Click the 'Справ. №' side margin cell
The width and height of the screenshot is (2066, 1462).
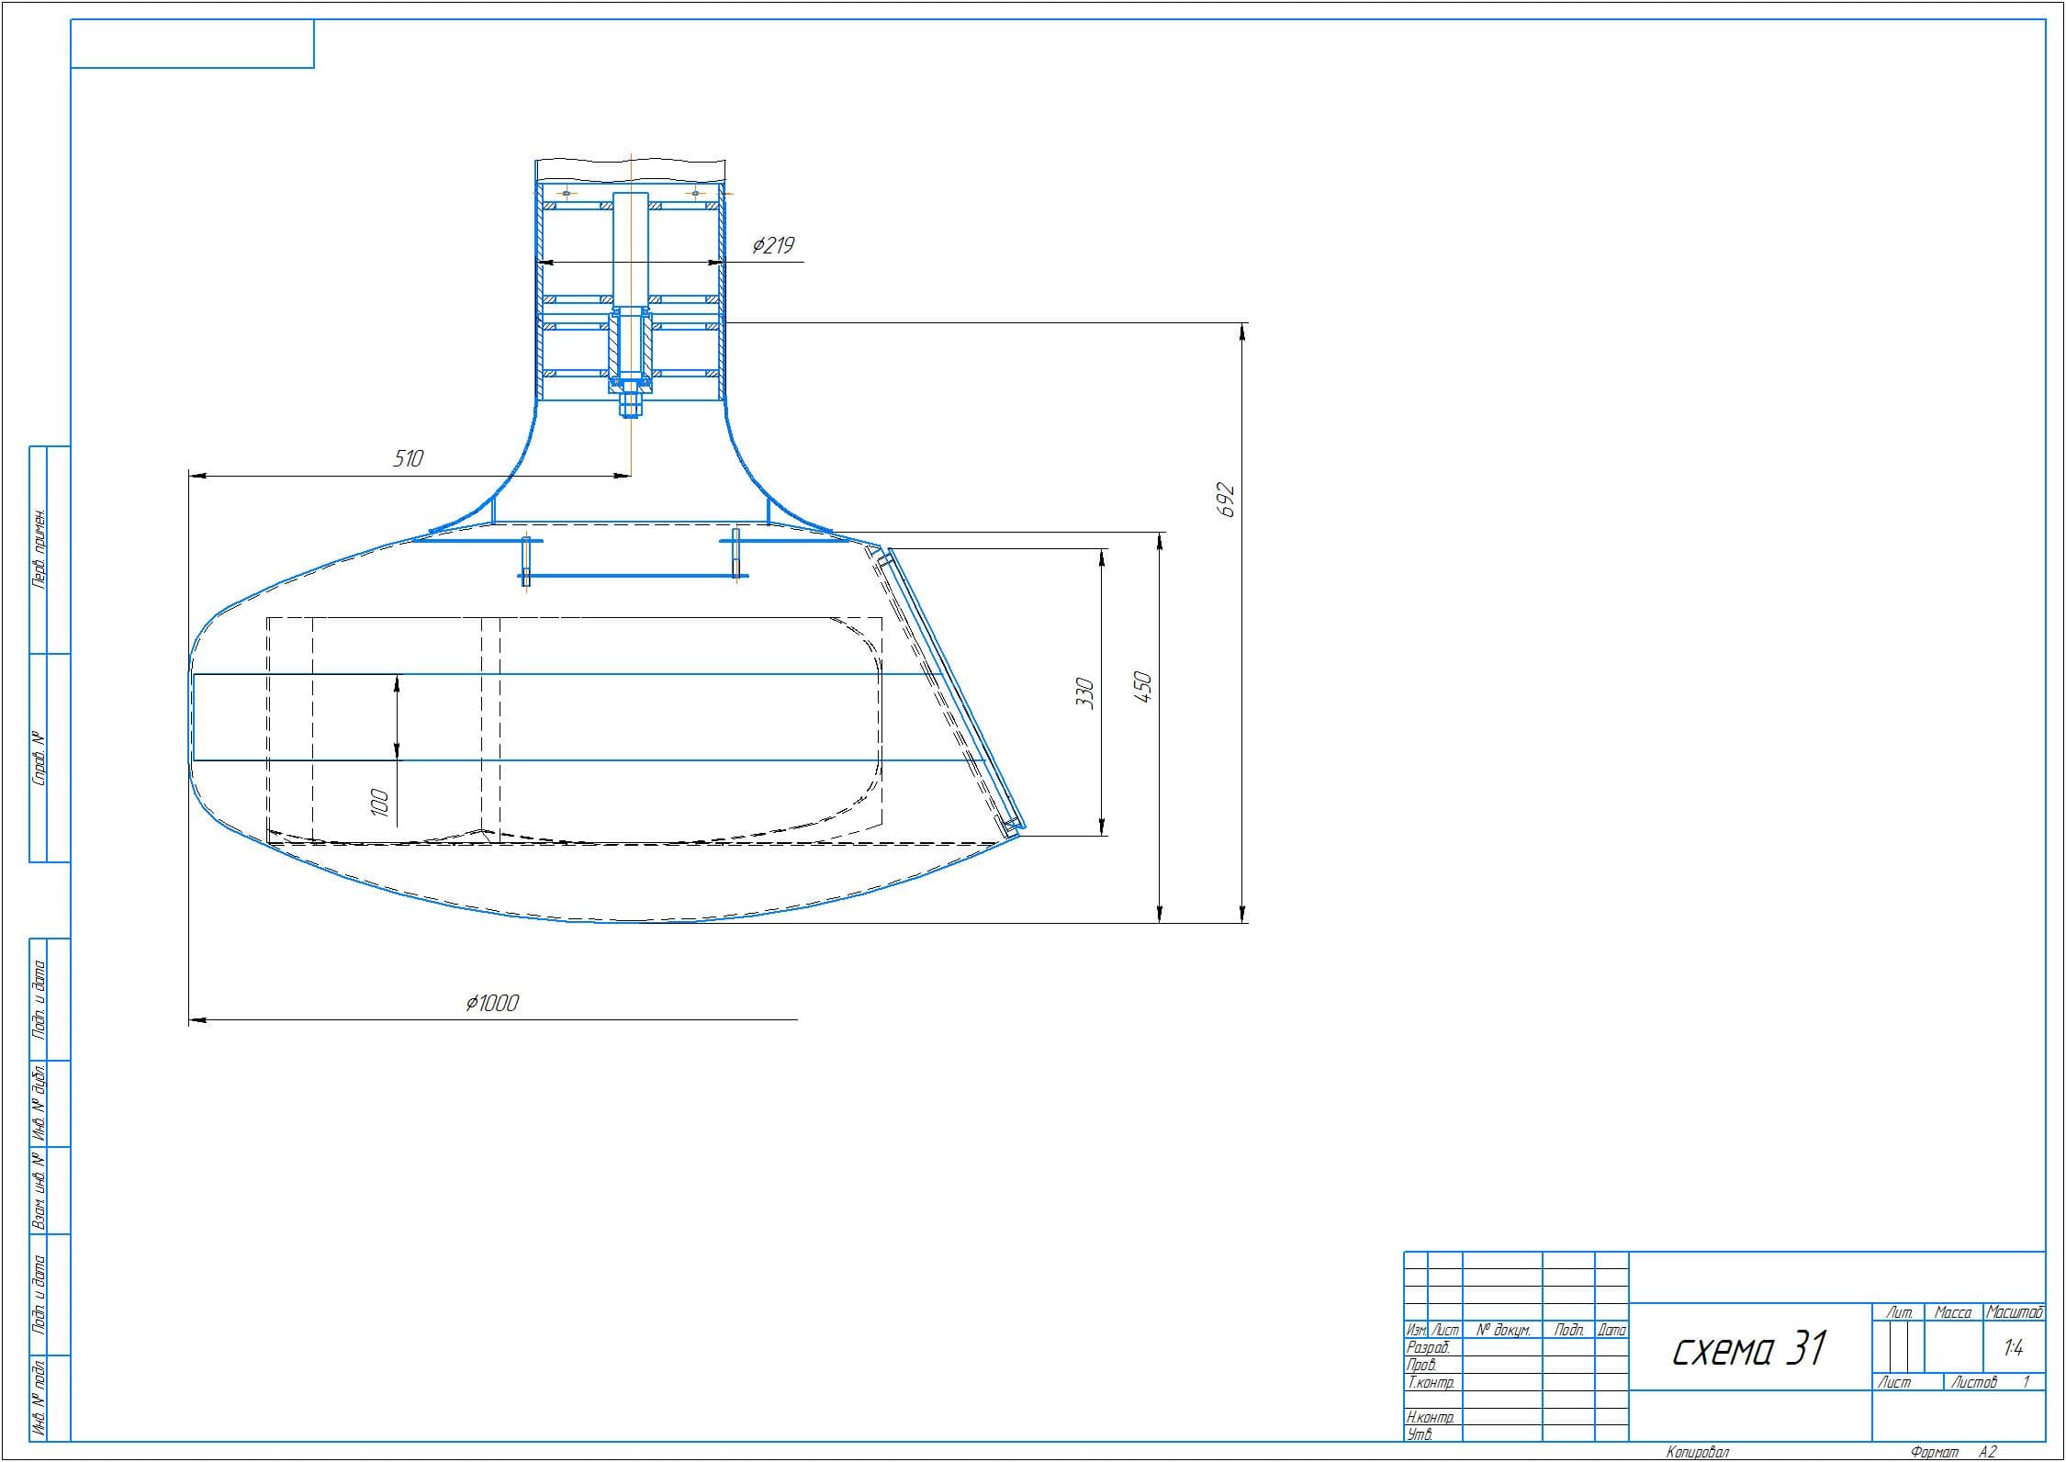39,758
